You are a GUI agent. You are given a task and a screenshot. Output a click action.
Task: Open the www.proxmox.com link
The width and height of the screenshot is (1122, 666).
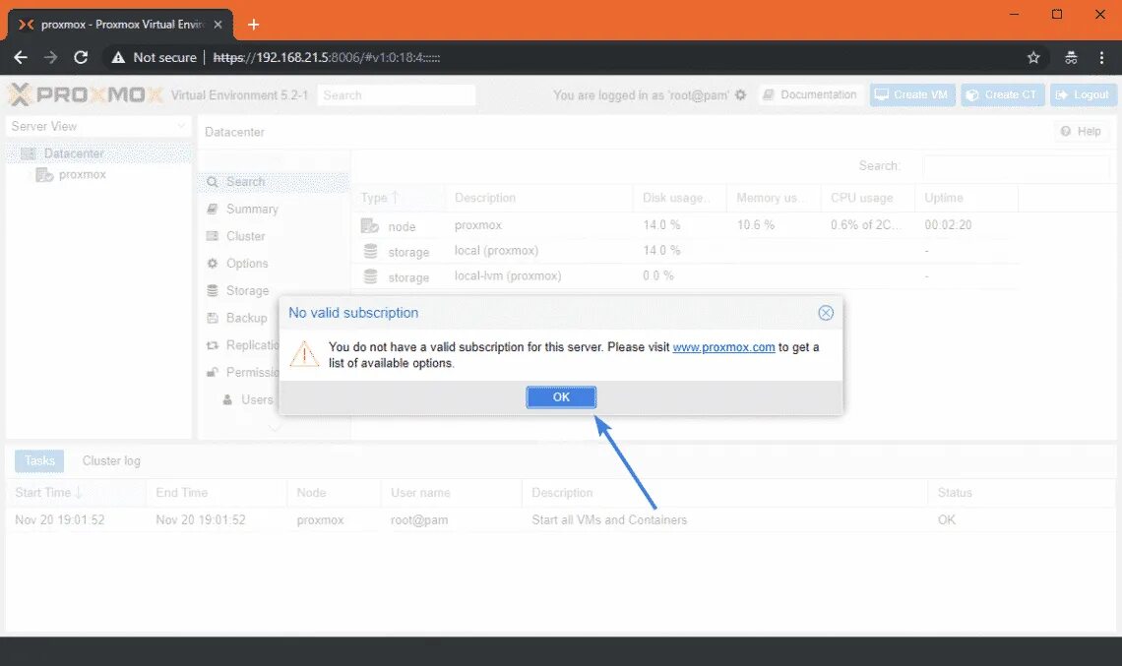pyautogui.click(x=723, y=347)
